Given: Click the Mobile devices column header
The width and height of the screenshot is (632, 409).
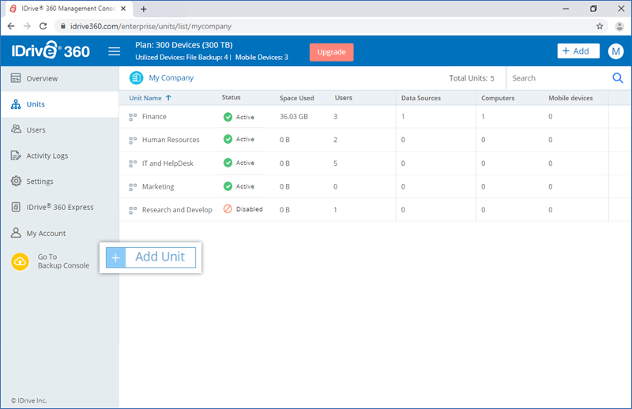Looking at the screenshot, I should [570, 98].
